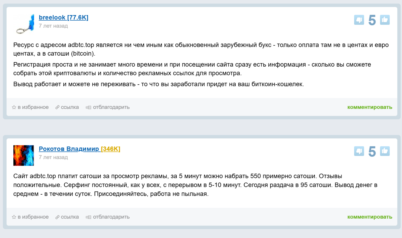Click rating number 5 on breelook's review

coord(372,20)
